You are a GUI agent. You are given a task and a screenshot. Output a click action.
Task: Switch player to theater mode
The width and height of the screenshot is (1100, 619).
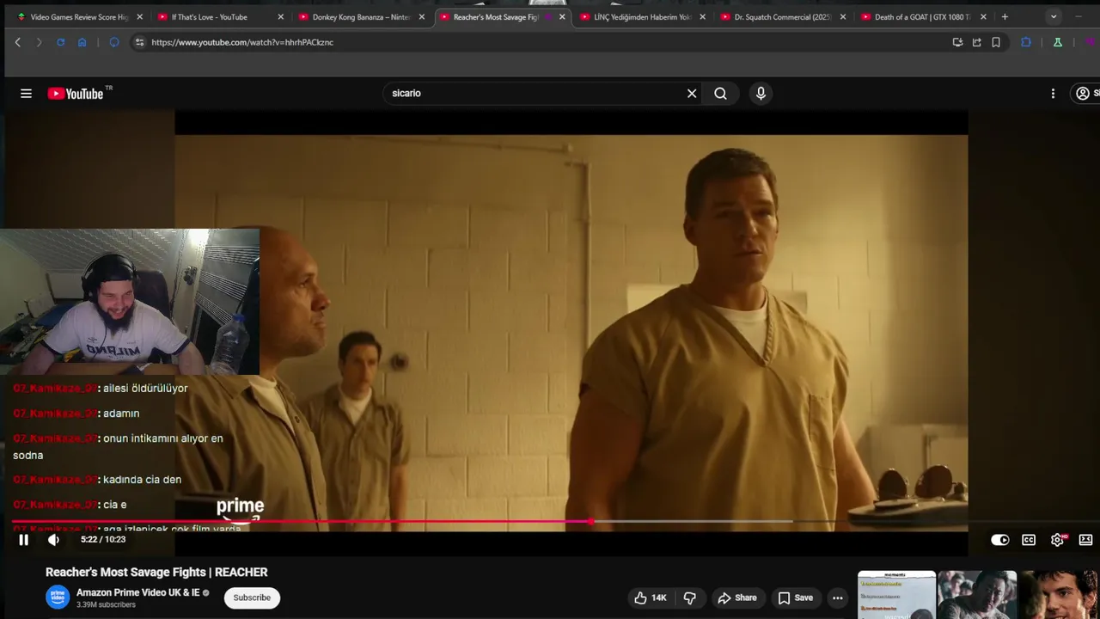pos(1085,540)
